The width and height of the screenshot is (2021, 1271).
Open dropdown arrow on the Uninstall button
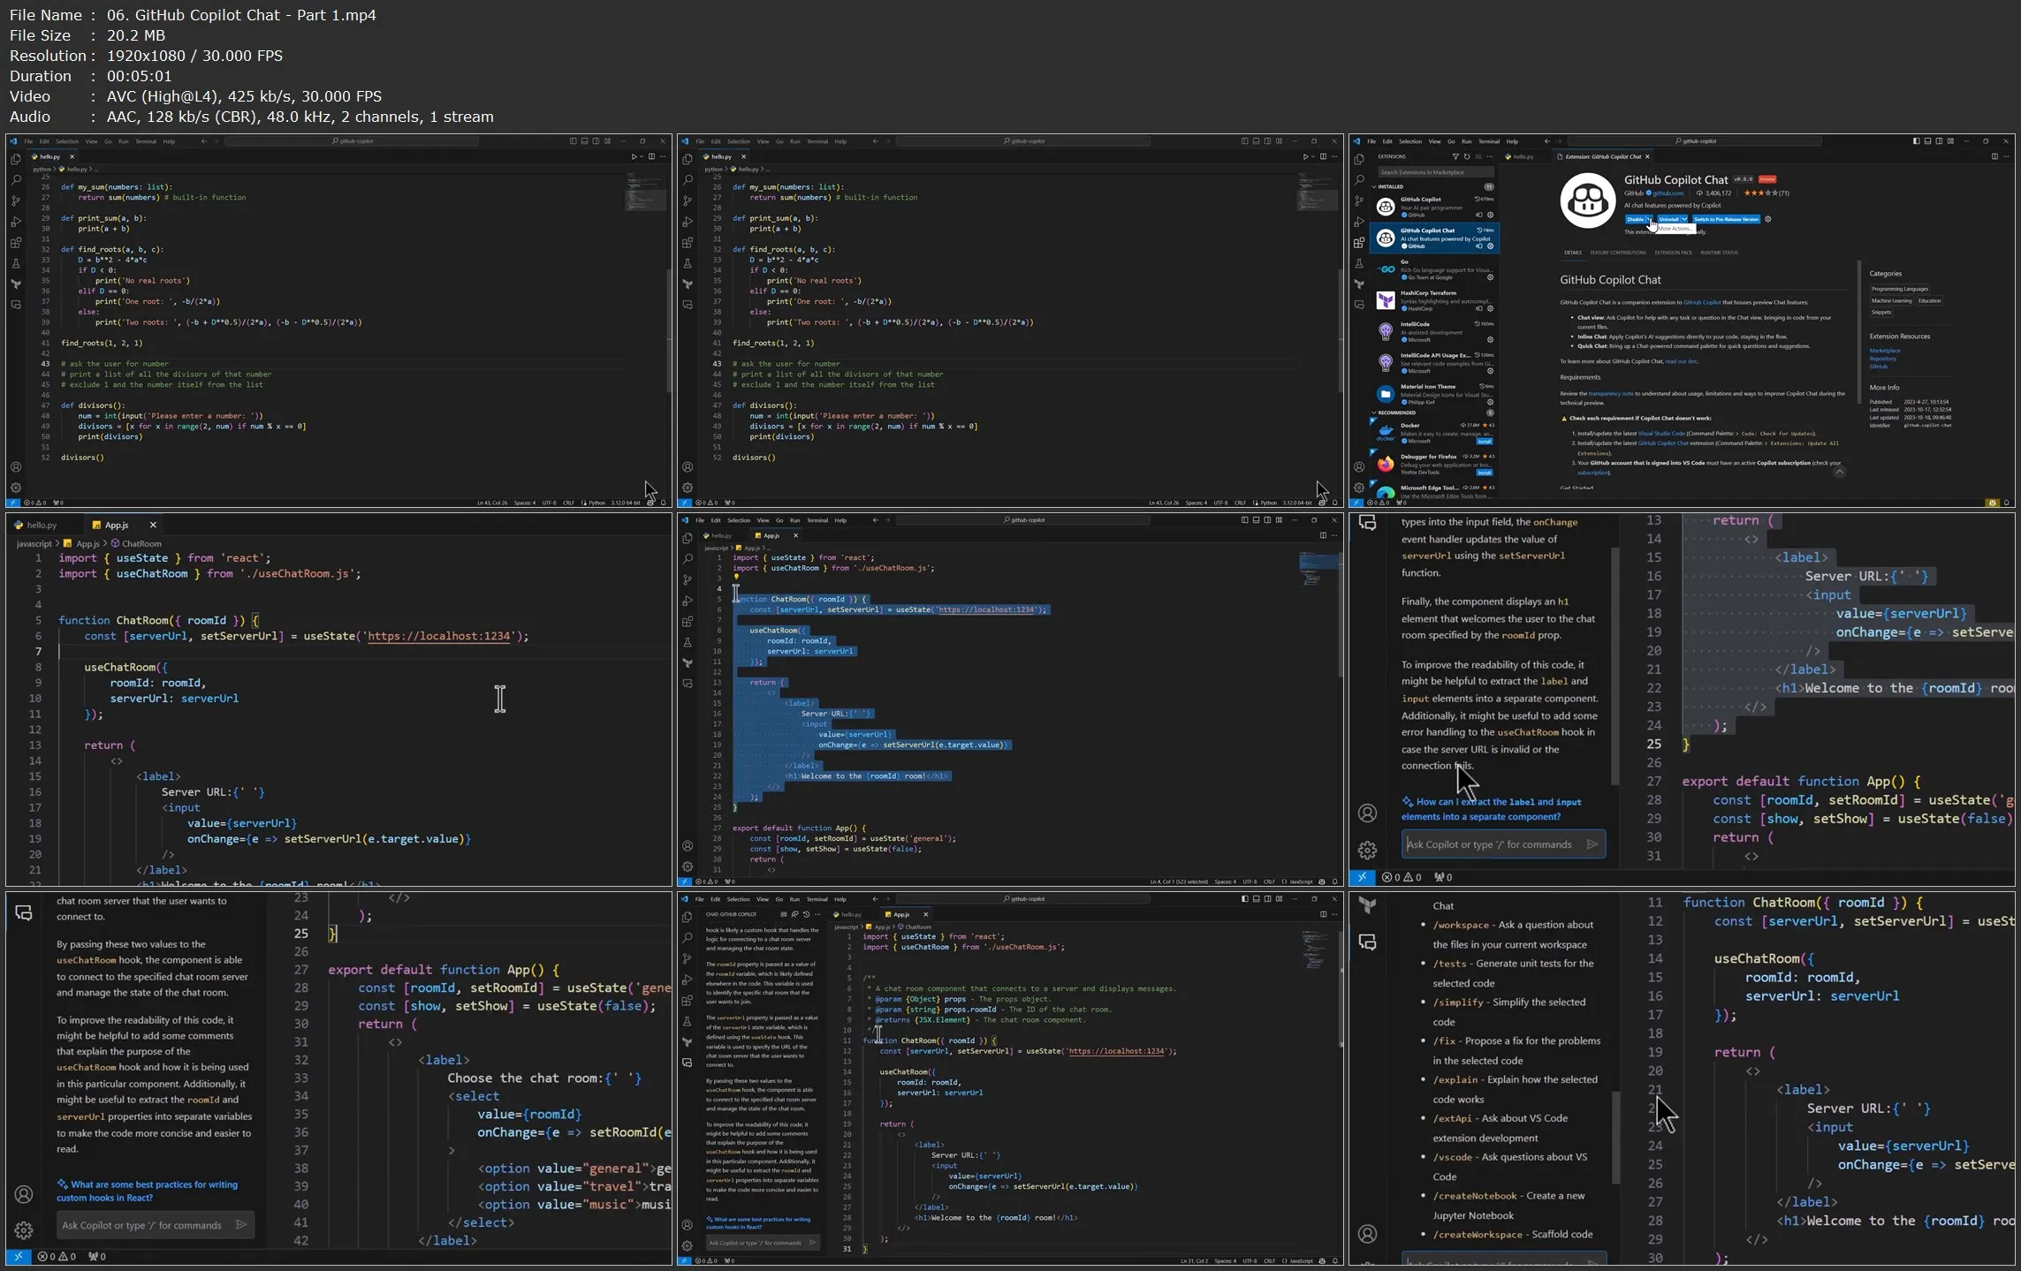[1684, 219]
